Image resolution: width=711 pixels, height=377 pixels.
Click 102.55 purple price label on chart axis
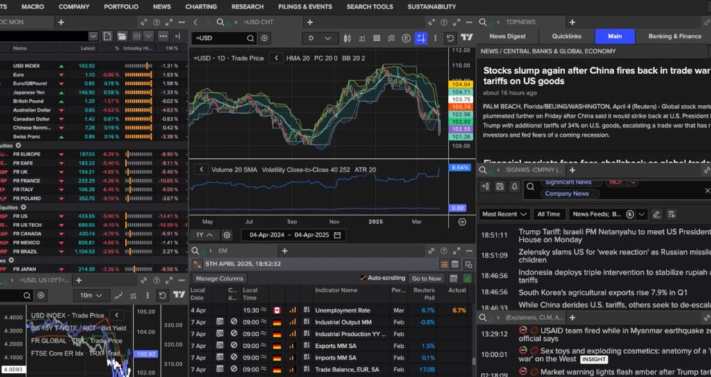(x=461, y=129)
